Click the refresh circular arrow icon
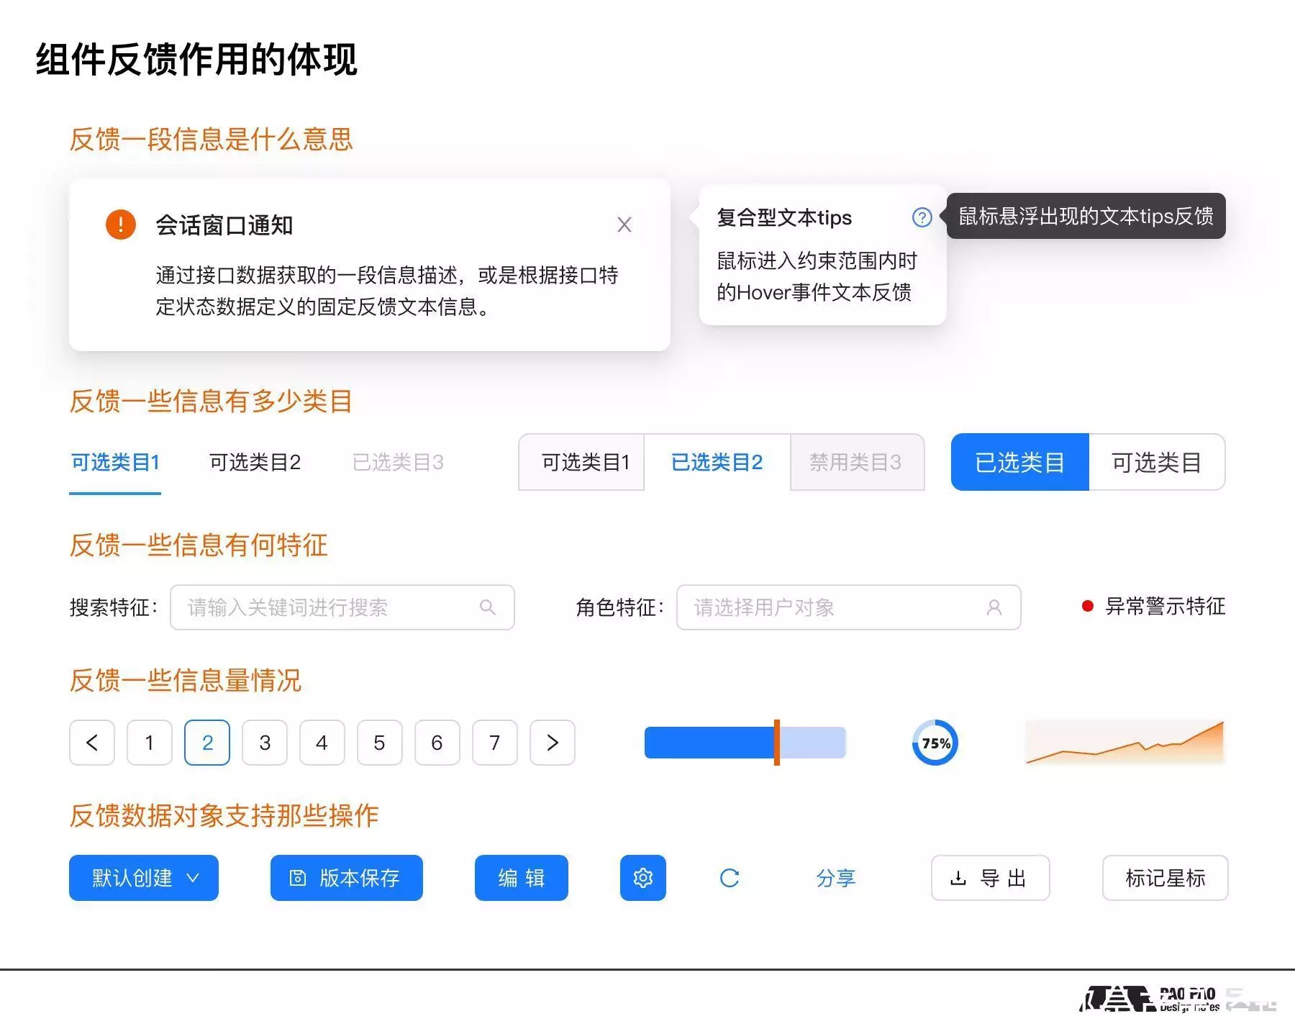The height and width of the screenshot is (1029, 1295). (x=729, y=878)
